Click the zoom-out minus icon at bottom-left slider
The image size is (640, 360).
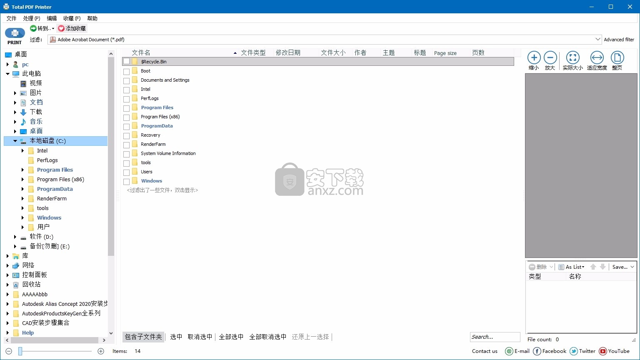point(9,351)
